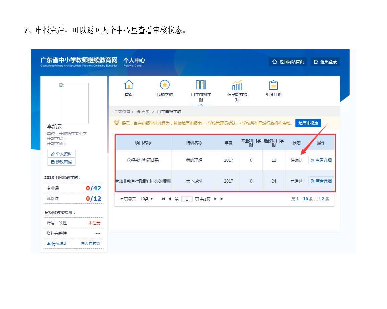Open the 自主申报学时 section icon
Image resolution: width=387 pixels, height=309 pixels.
(201, 85)
